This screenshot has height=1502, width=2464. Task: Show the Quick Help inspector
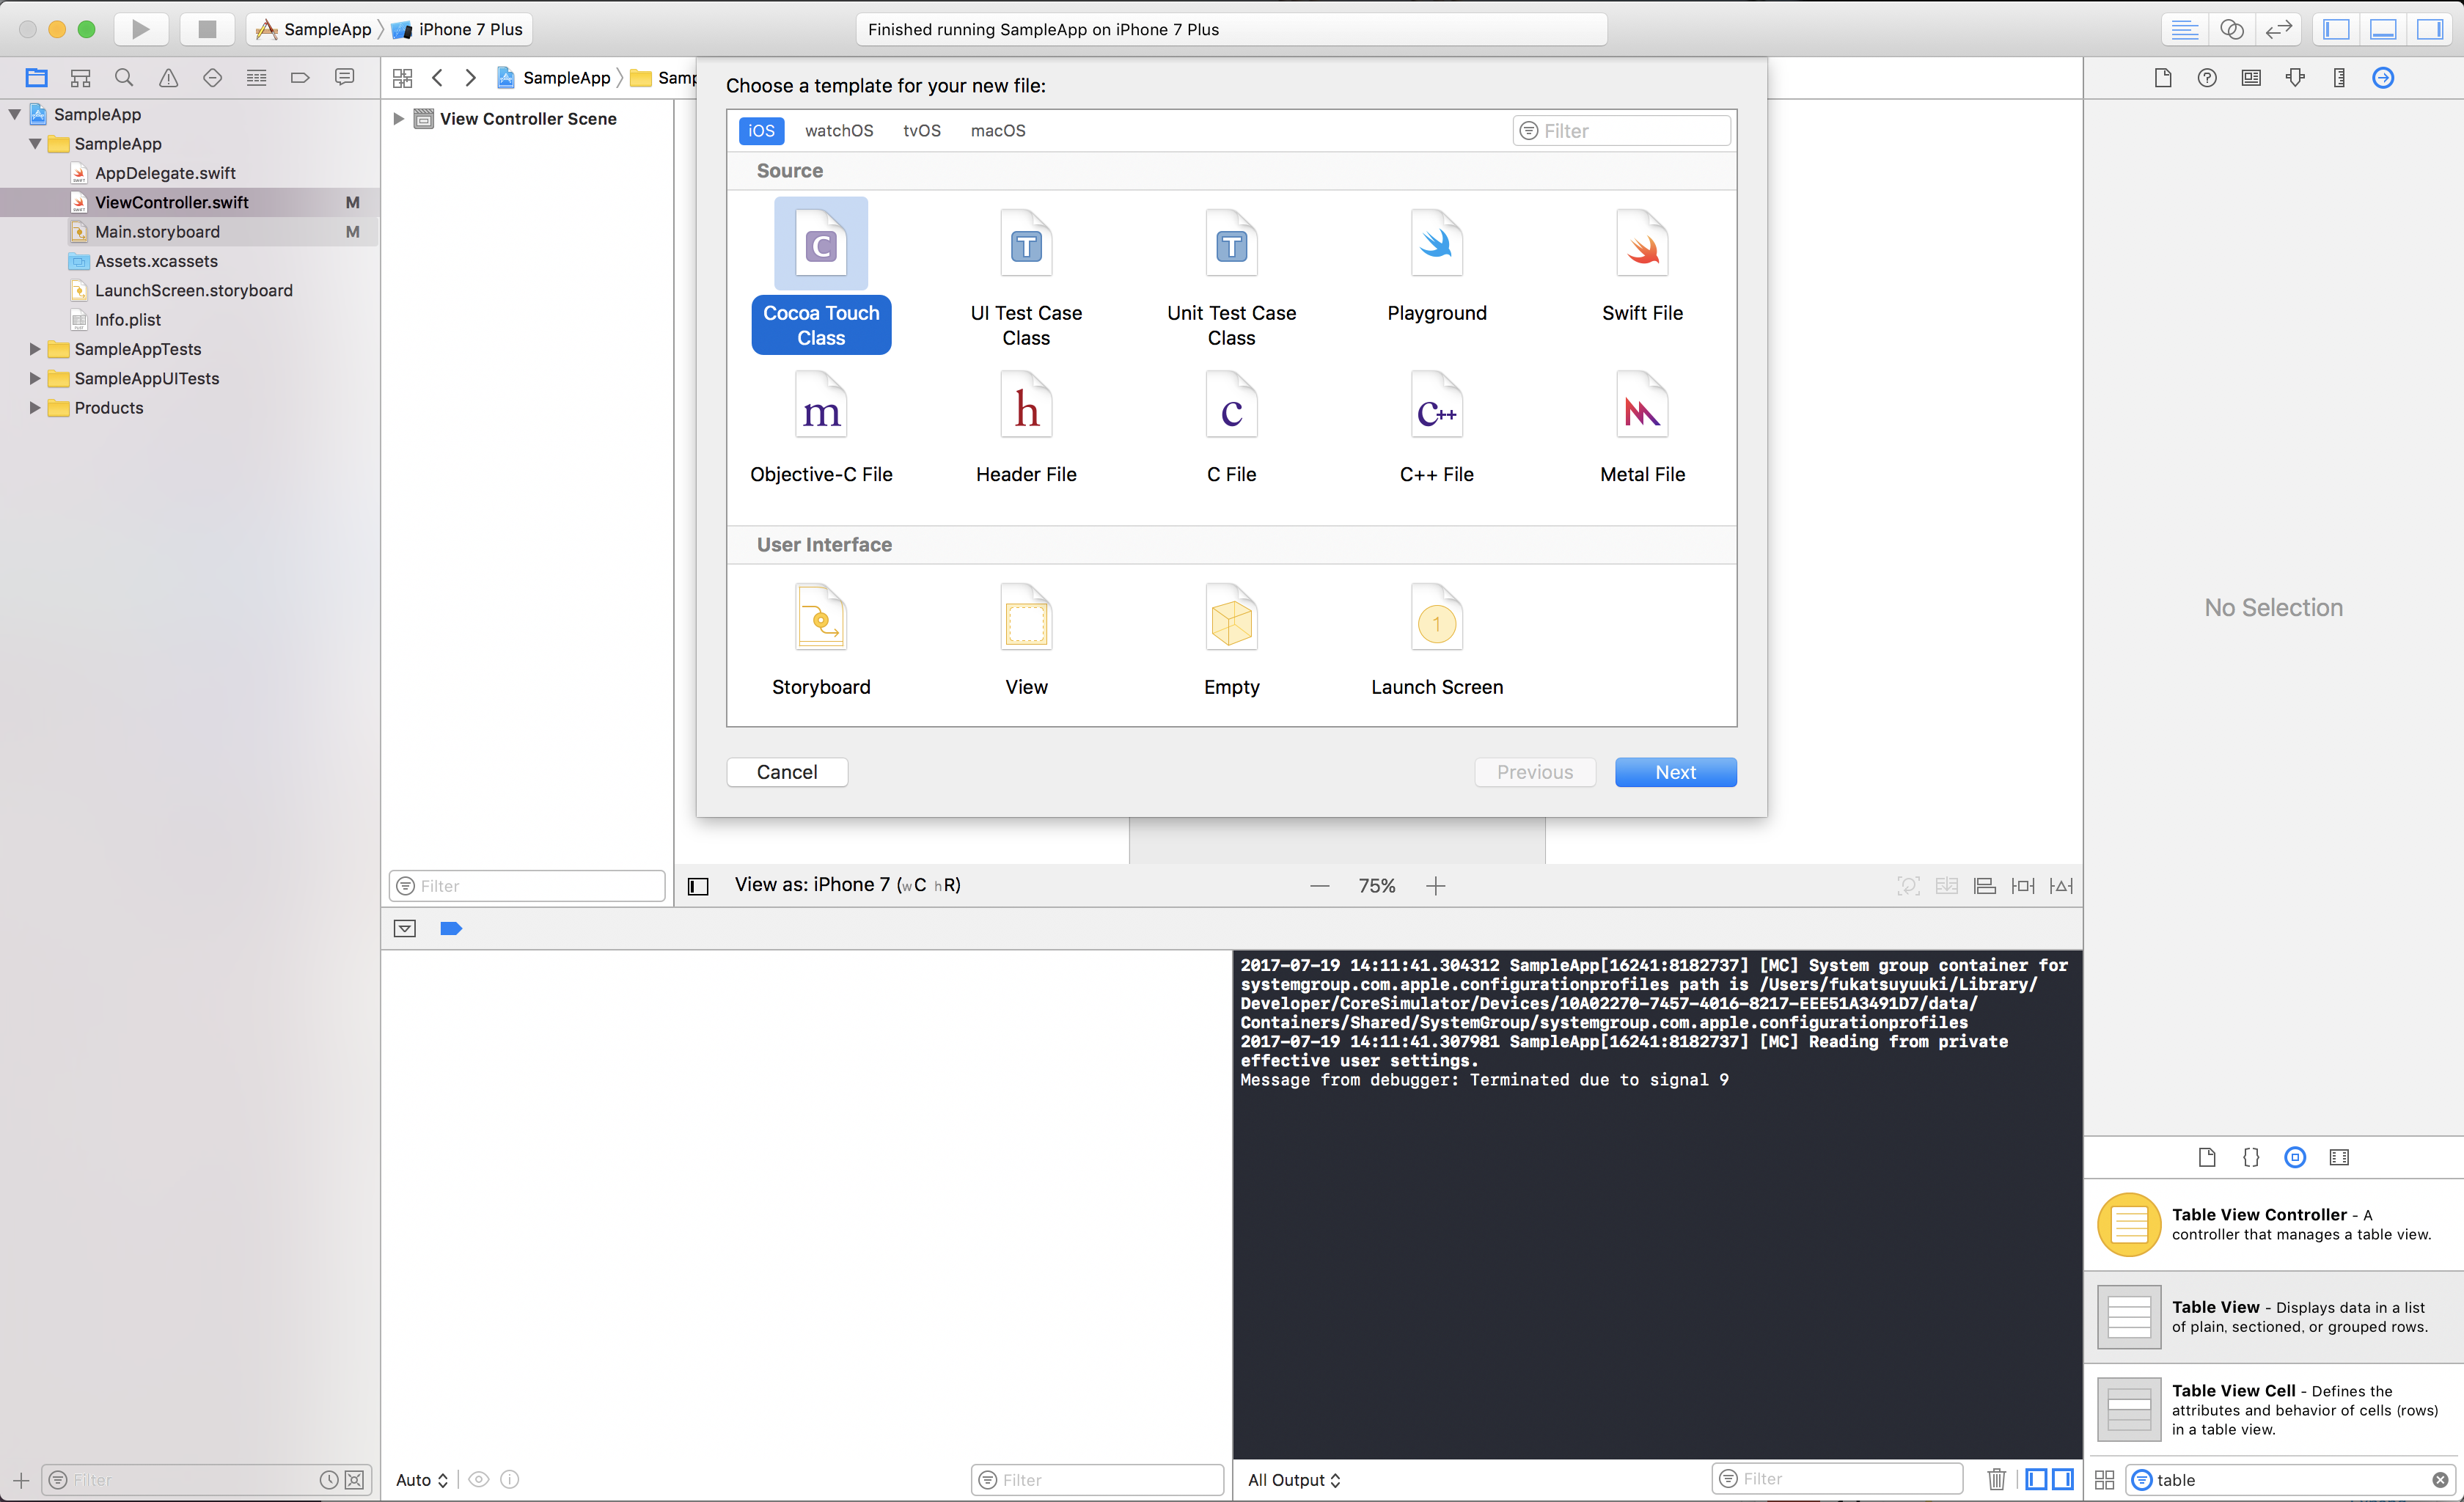(2207, 78)
